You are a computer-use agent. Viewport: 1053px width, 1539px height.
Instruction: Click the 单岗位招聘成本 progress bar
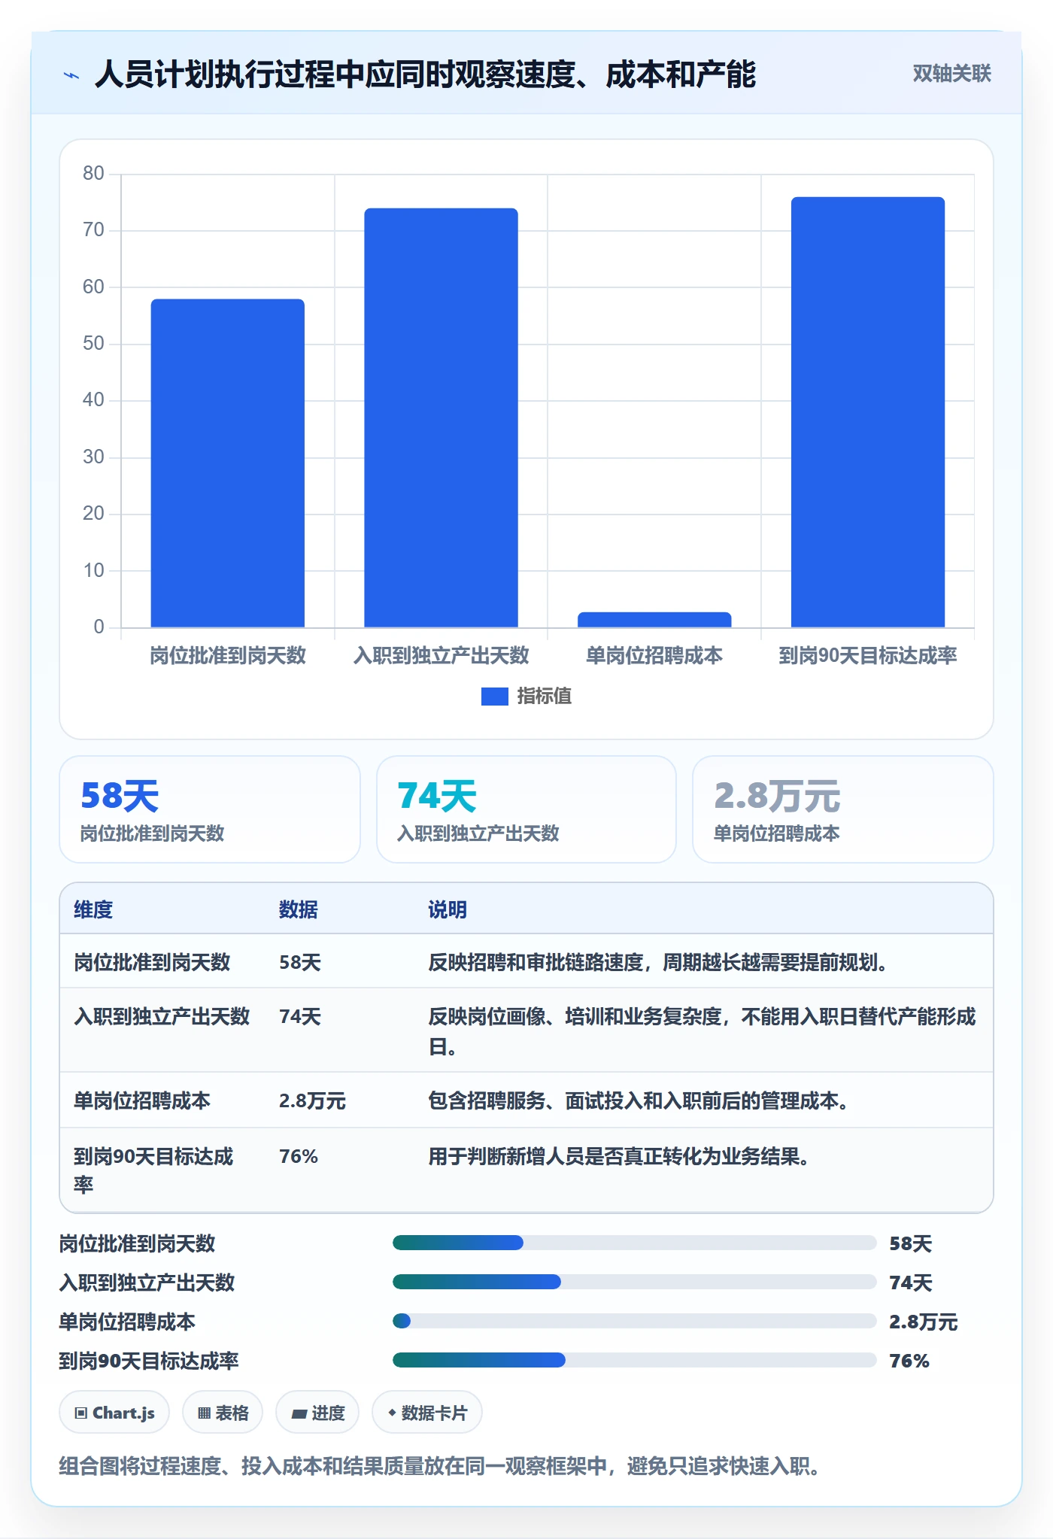click(x=635, y=1321)
